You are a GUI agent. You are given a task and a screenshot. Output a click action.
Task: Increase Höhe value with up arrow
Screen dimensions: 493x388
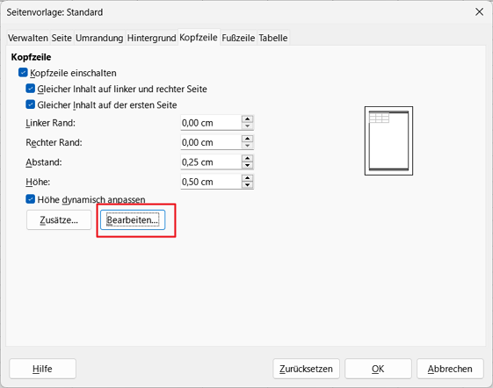click(x=248, y=178)
